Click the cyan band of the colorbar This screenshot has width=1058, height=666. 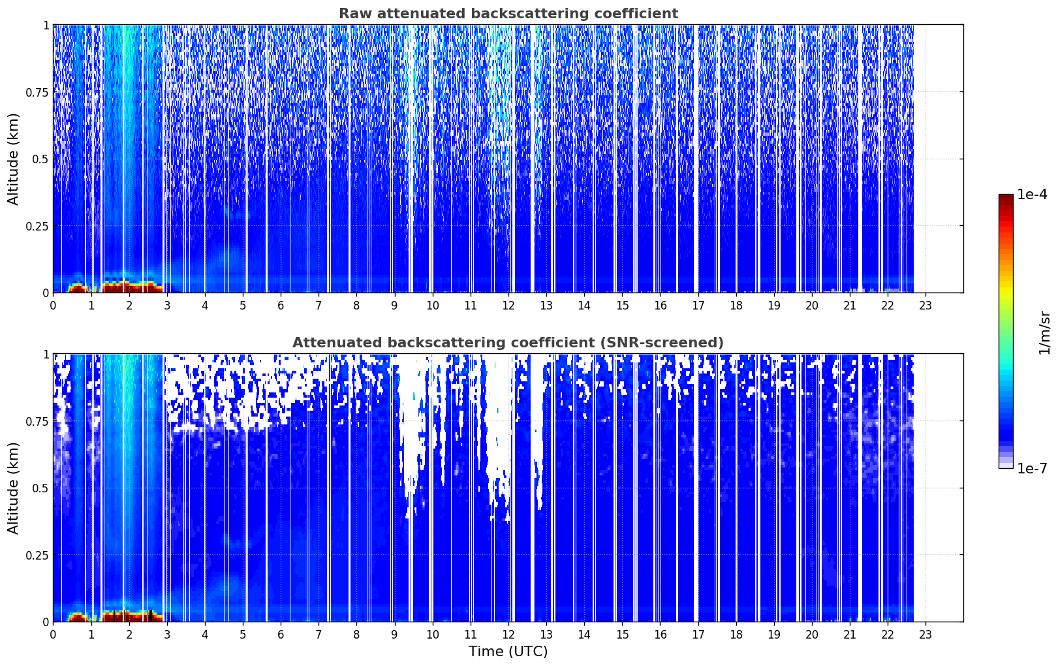(1006, 371)
